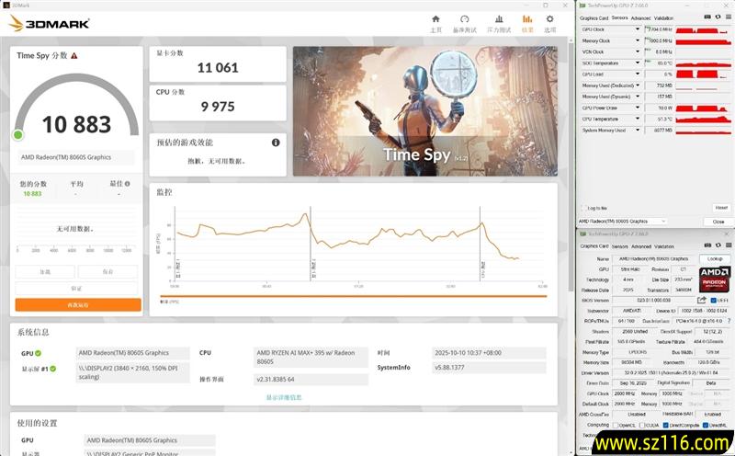Click the BIOS export share icon in GPU-Z
The image size is (735, 456).
[702, 300]
